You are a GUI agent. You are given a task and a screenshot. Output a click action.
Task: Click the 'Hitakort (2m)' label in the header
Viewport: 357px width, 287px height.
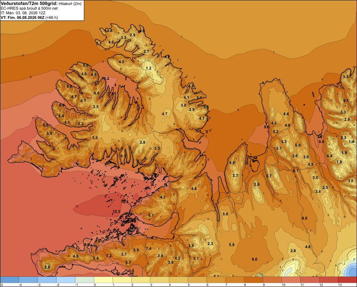pos(70,4)
